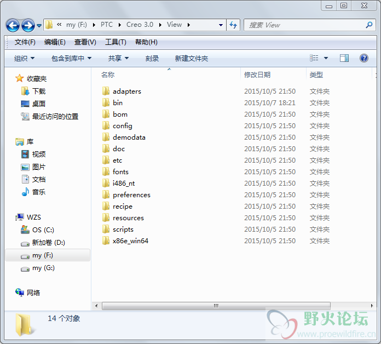Open the 文件(F) menu
Image resolution: width=381 pixels, height=344 pixels.
[25, 42]
